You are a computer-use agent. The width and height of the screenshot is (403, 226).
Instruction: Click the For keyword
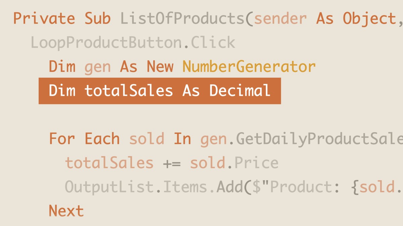coord(62,139)
